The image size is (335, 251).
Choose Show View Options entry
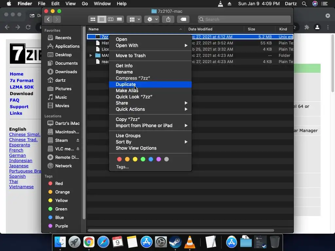click(x=150, y=148)
